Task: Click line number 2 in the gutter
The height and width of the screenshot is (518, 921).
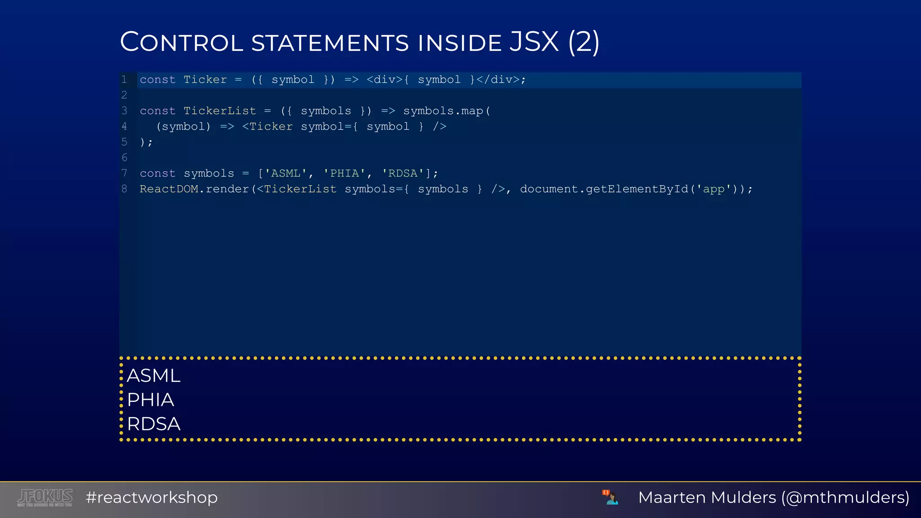Action: [x=124, y=95]
